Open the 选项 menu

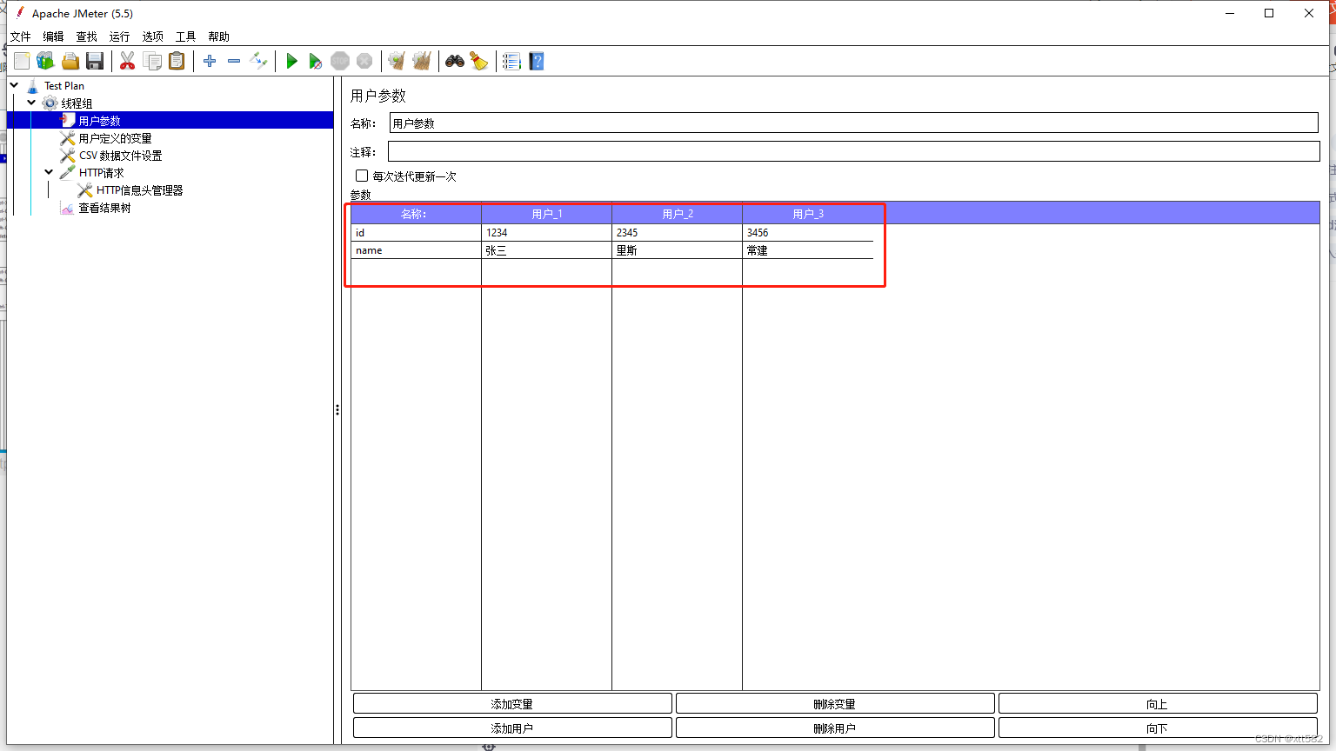(152, 37)
